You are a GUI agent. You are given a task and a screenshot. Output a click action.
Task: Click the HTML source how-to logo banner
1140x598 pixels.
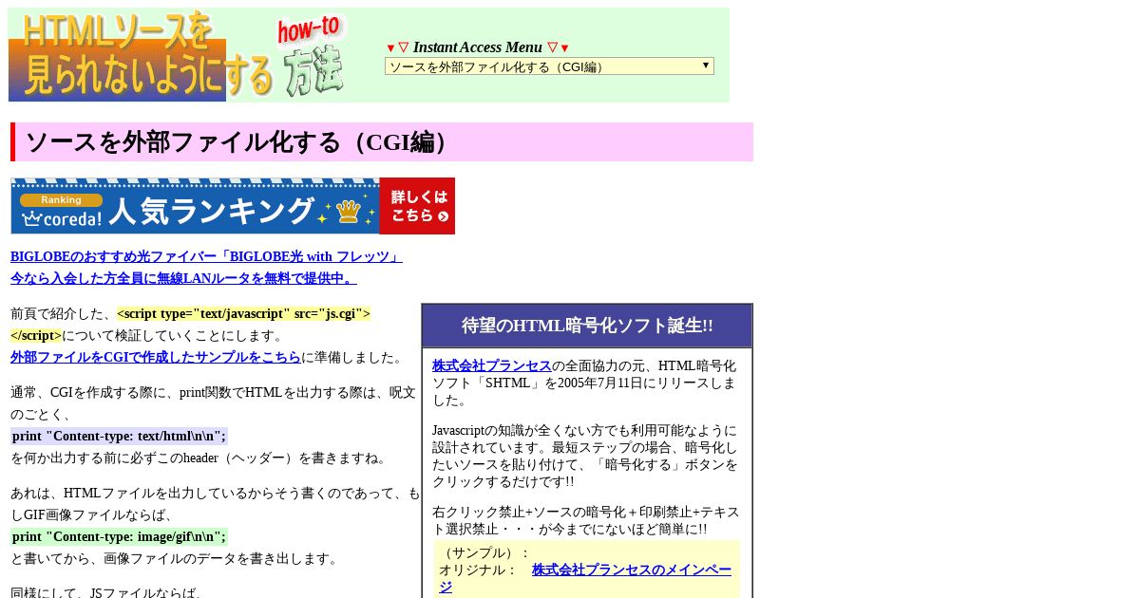178,55
